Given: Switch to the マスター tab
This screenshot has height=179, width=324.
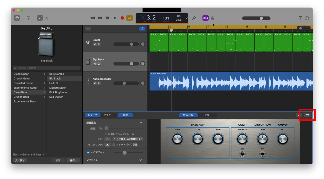Looking at the screenshot, I should pos(109,115).
